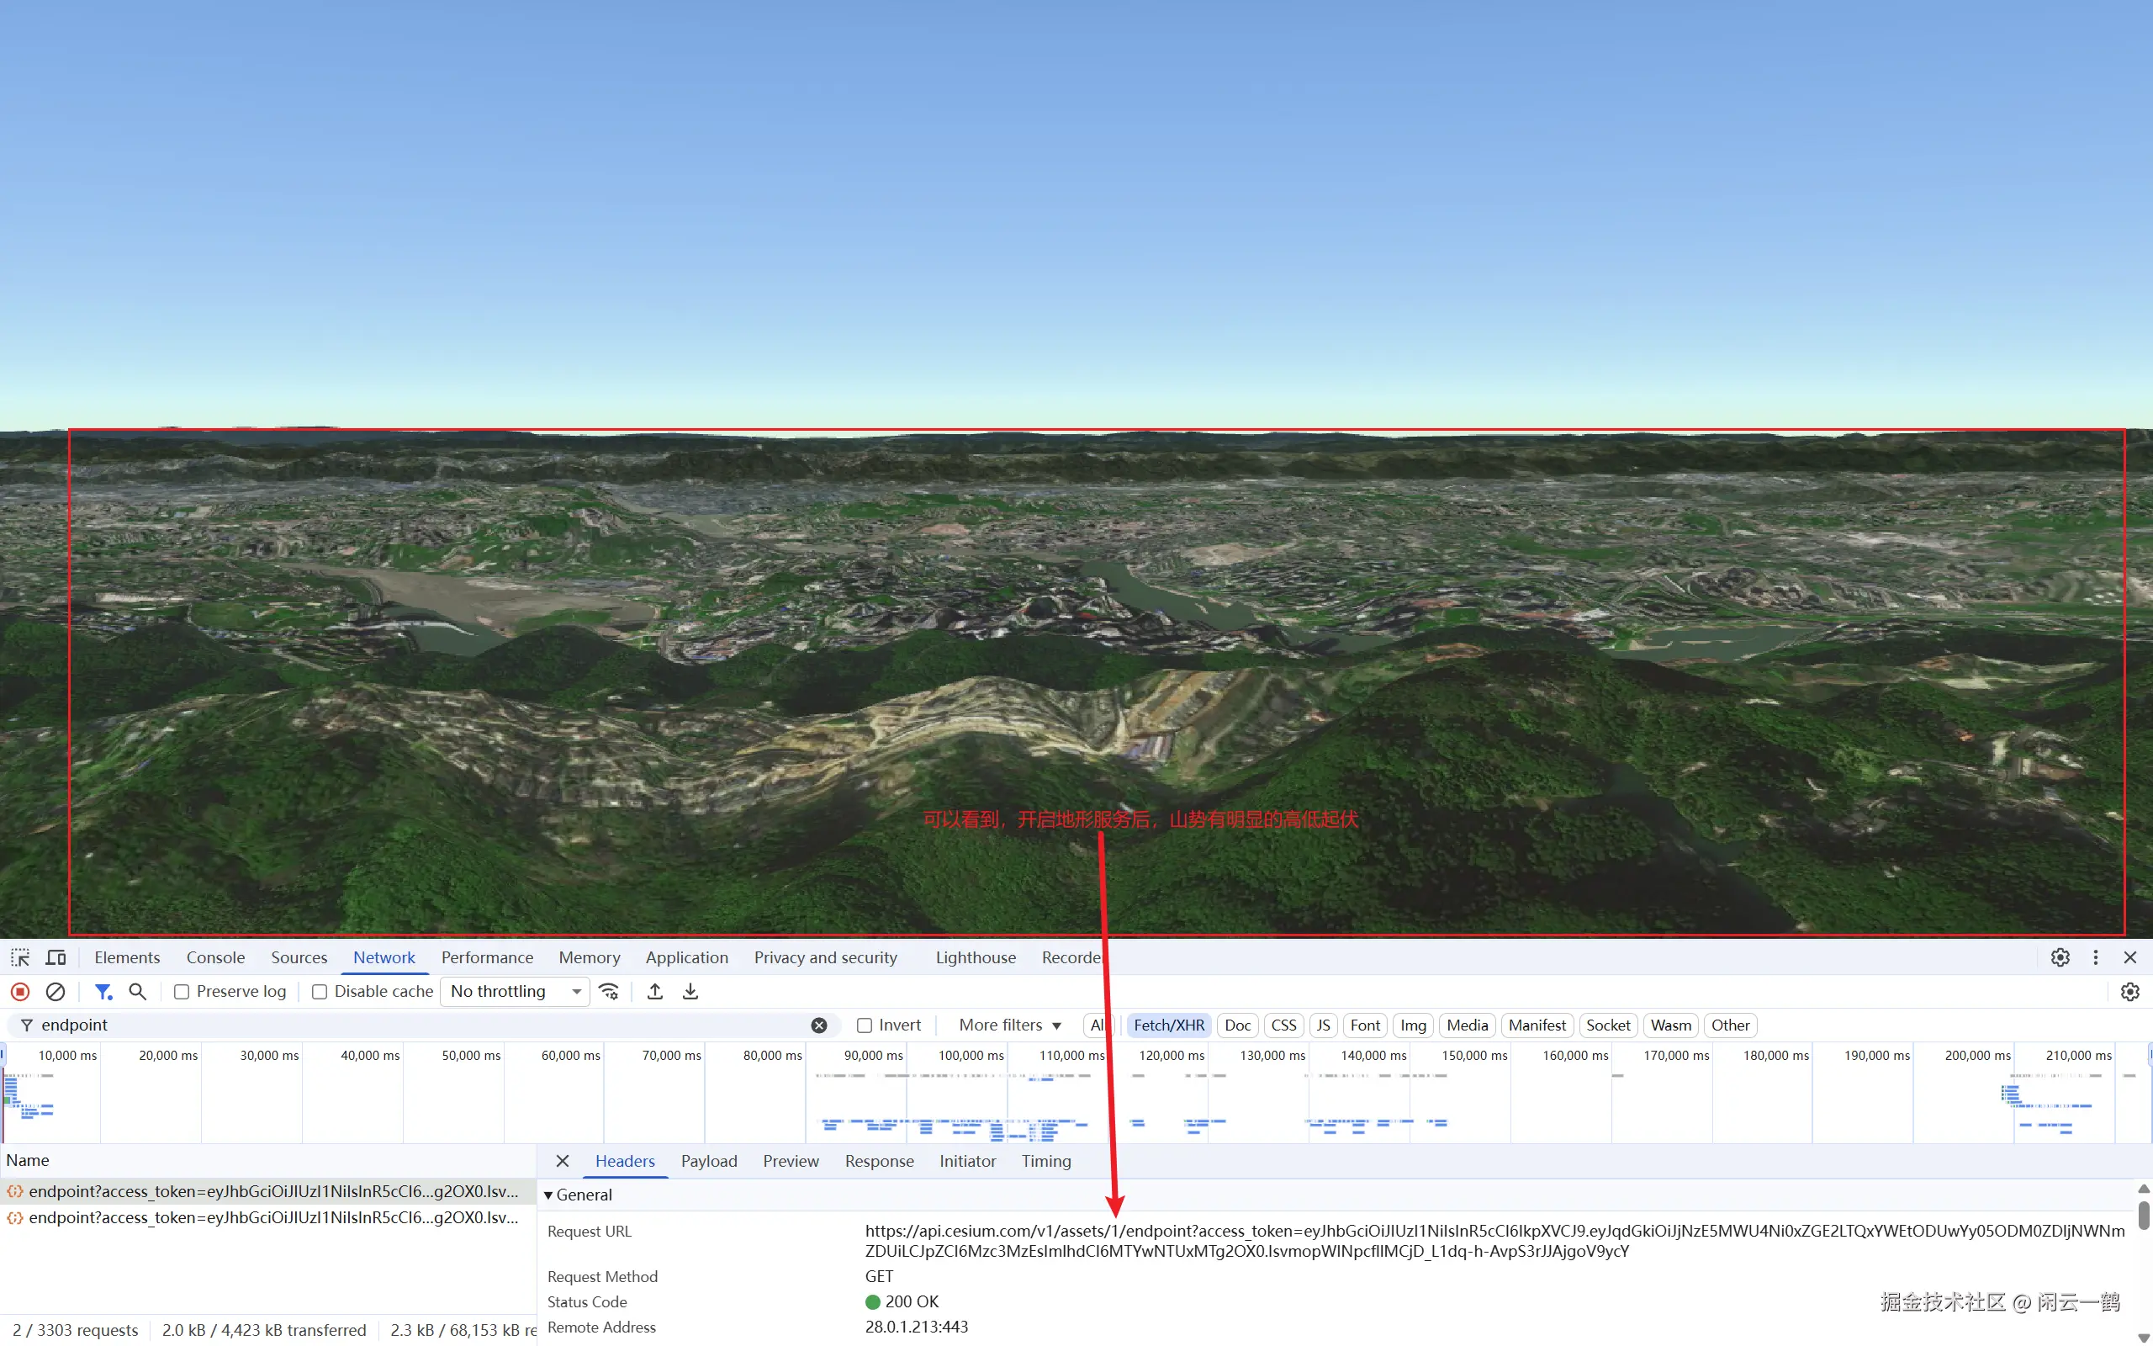Expand the More filters dropdown
The width and height of the screenshot is (2153, 1346).
click(1010, 1025)
